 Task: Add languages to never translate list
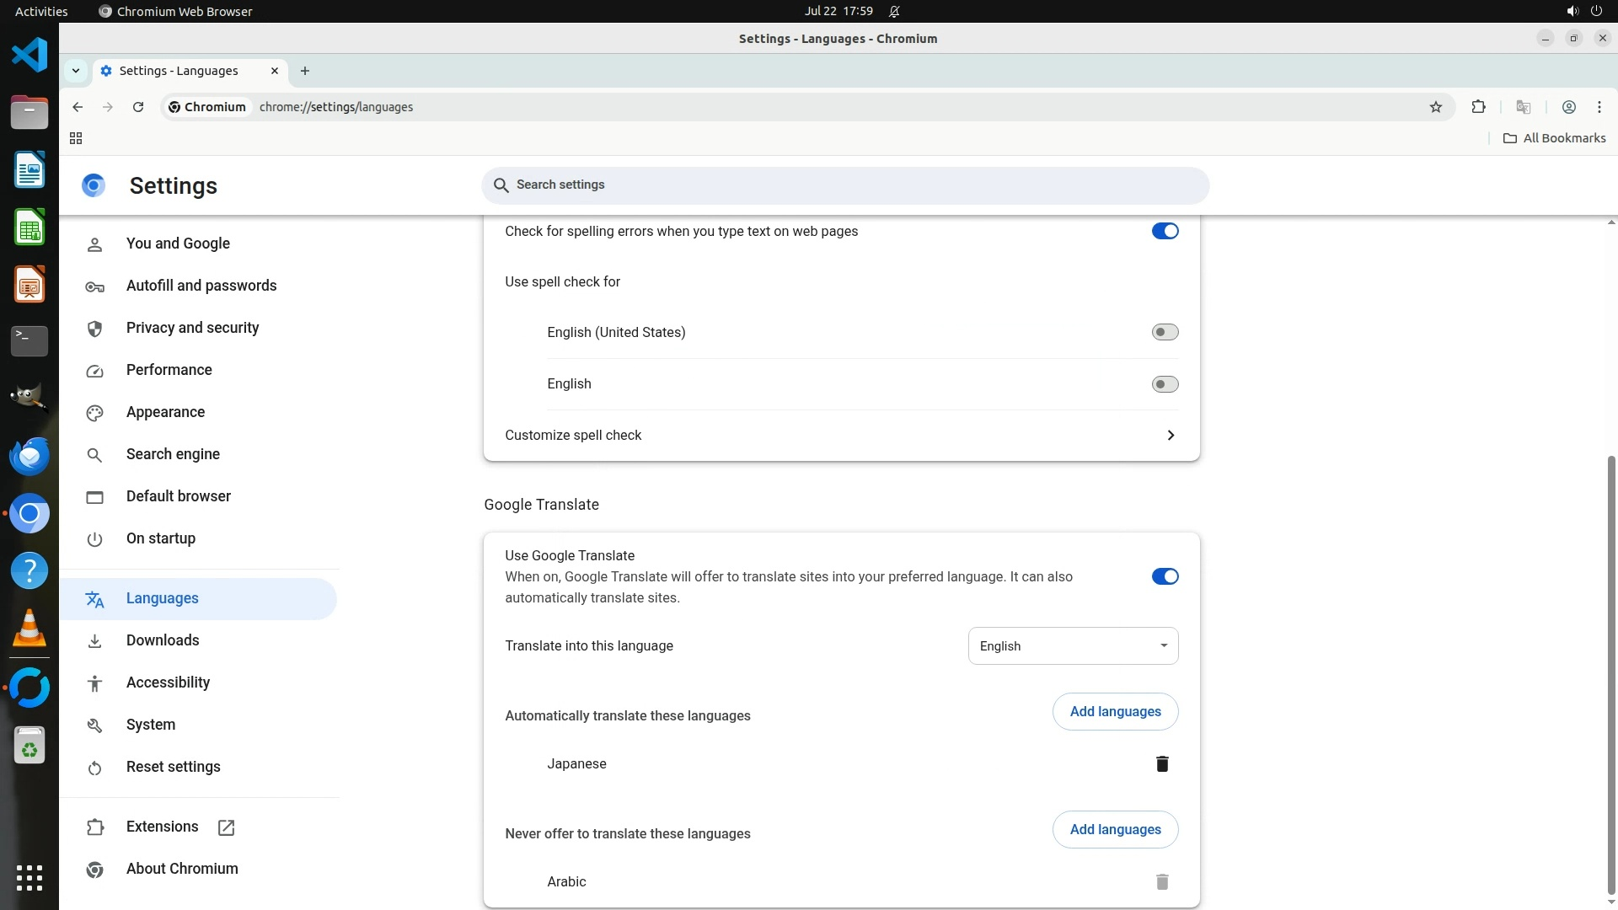tap(1115, 830)
